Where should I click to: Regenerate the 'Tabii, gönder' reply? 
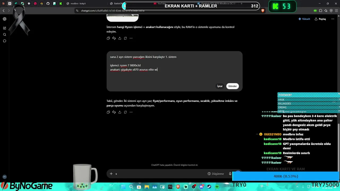[125, 112]
